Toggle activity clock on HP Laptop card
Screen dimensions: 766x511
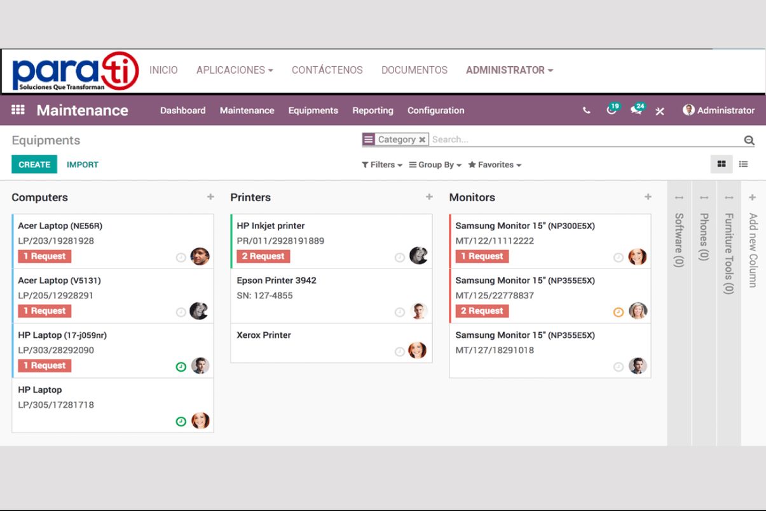181,421
